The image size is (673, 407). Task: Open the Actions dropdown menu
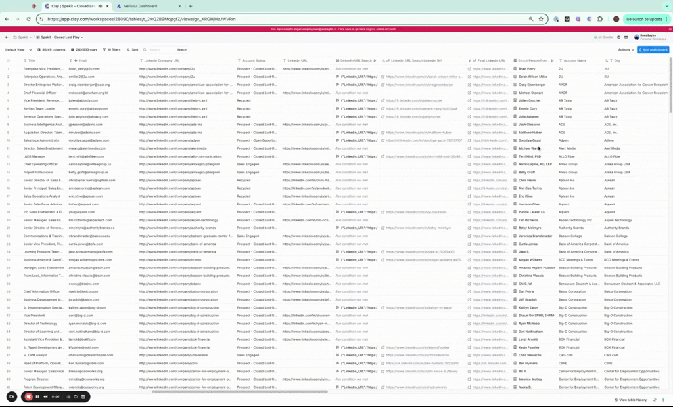point(626,49)
